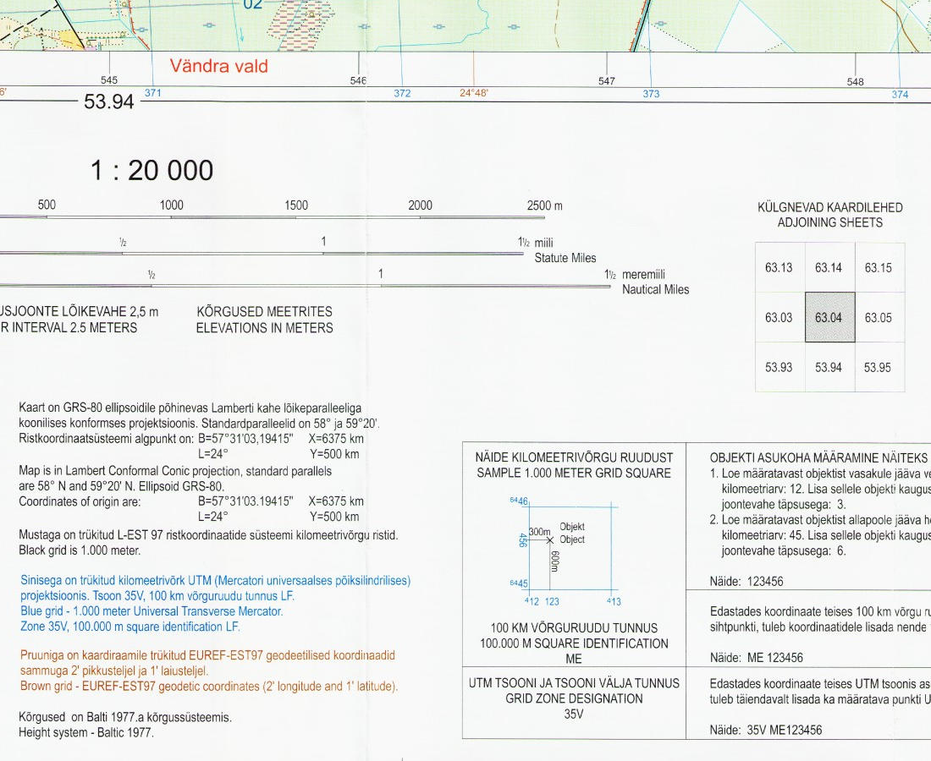Viewport: 931px width, 761px height.
Task: Click the brown longitude label "24°48'"
Action: 474,93
